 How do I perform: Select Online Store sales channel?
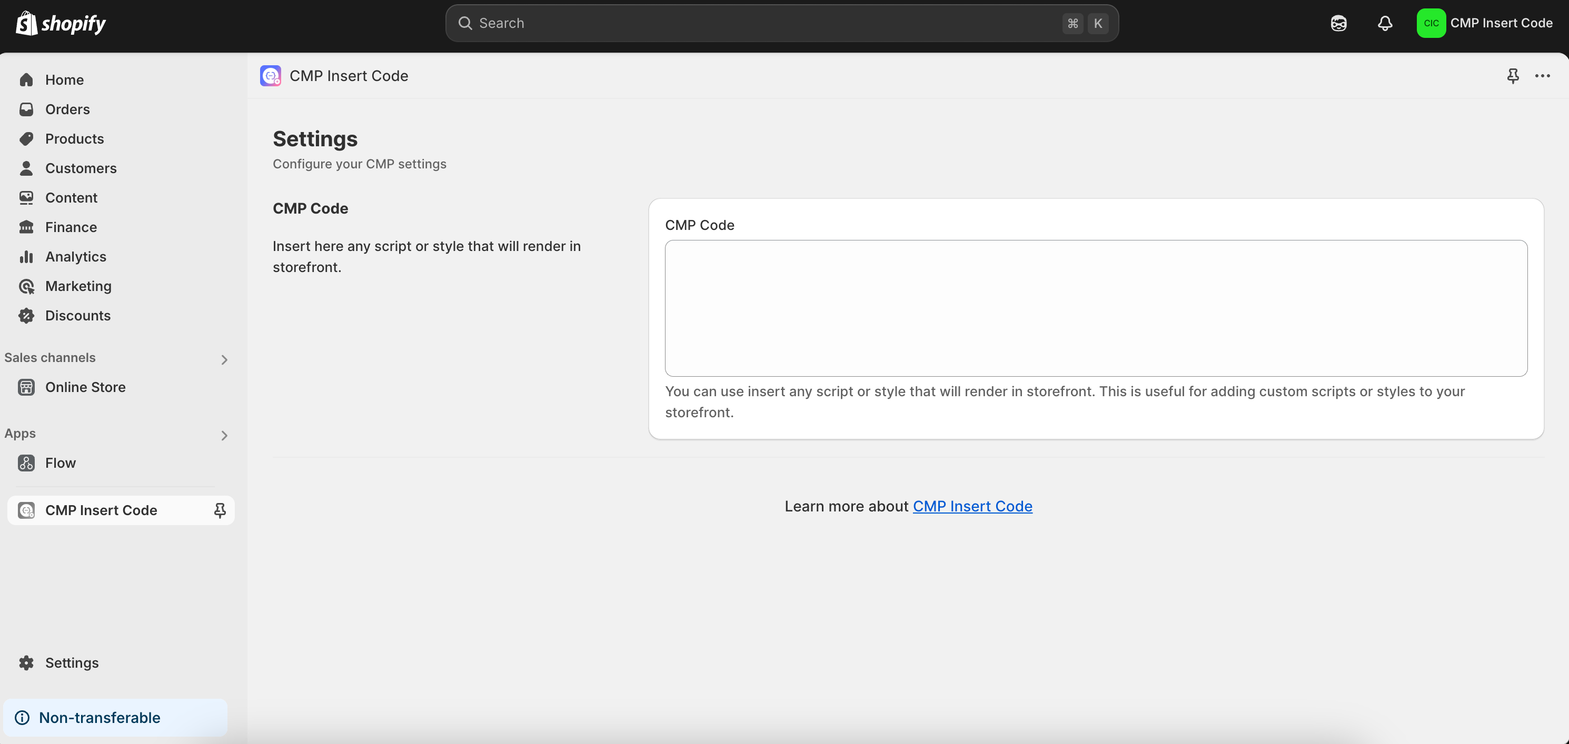click(x=86, y=387)
